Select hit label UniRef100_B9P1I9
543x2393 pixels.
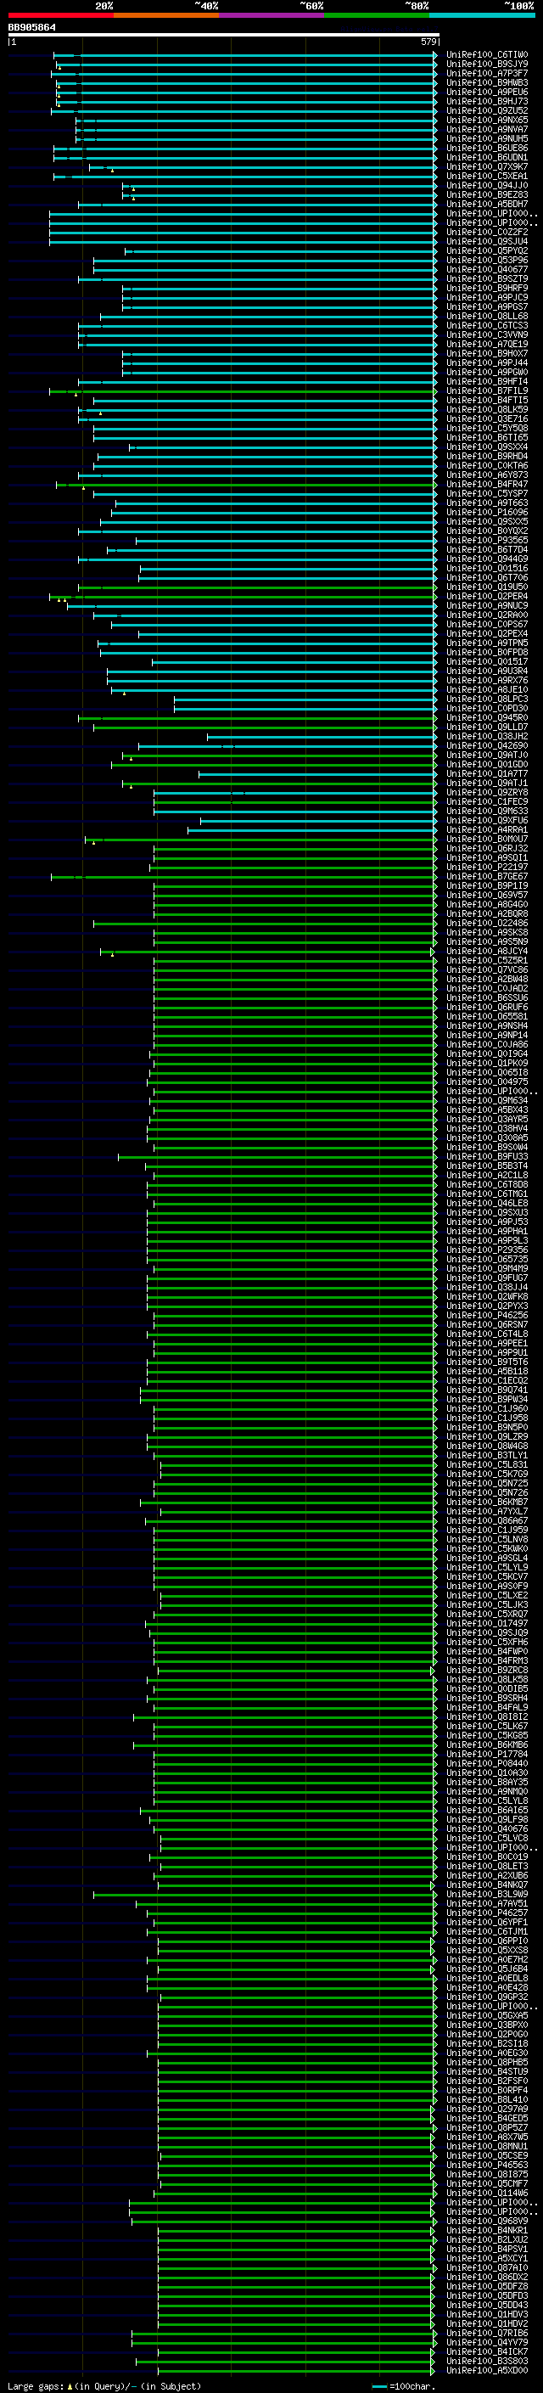(487, 886)
